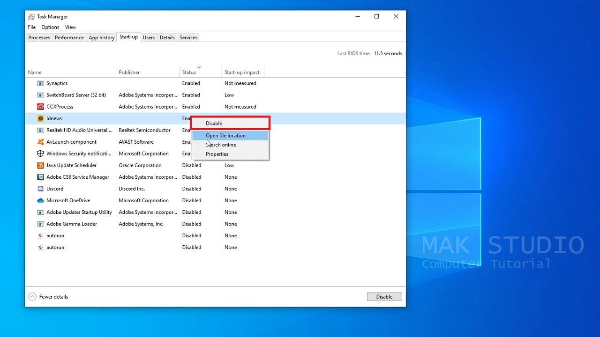Click the Enabled status of Synaptics
The height and width of the screenshot is (337, 600).
pyautogui.click(x=191, y=83)
